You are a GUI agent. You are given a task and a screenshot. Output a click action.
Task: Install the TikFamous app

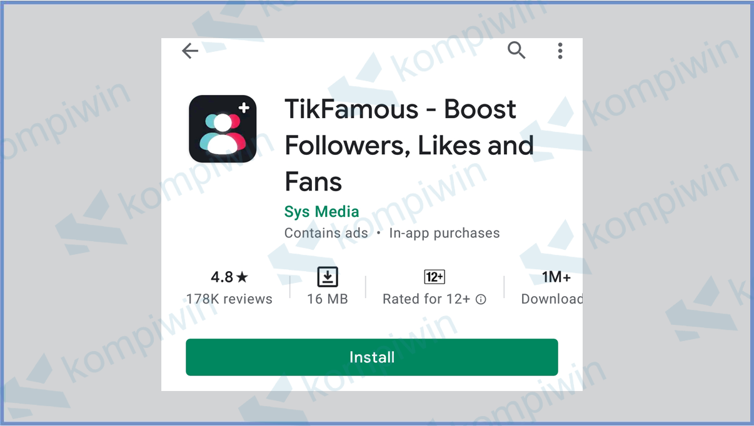pos(371,357)
